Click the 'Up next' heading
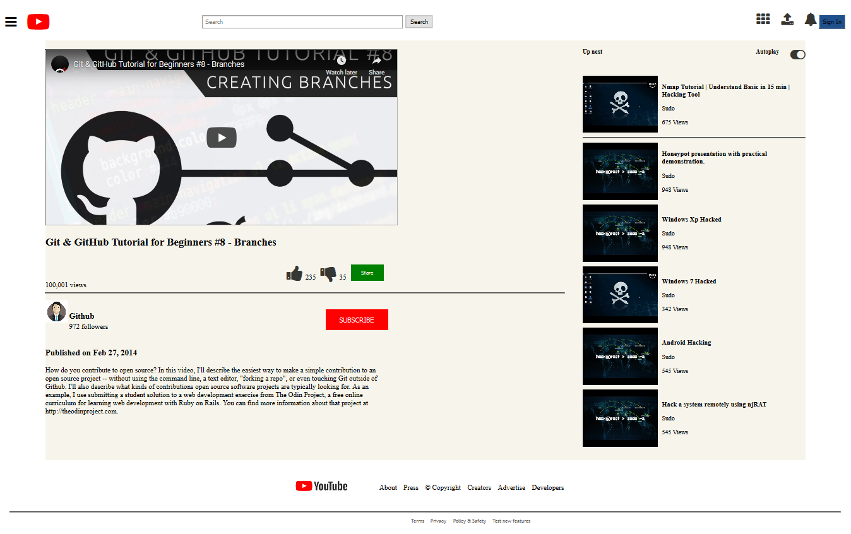851x534 pixels. pyautogui.click(x=592, y=52)
